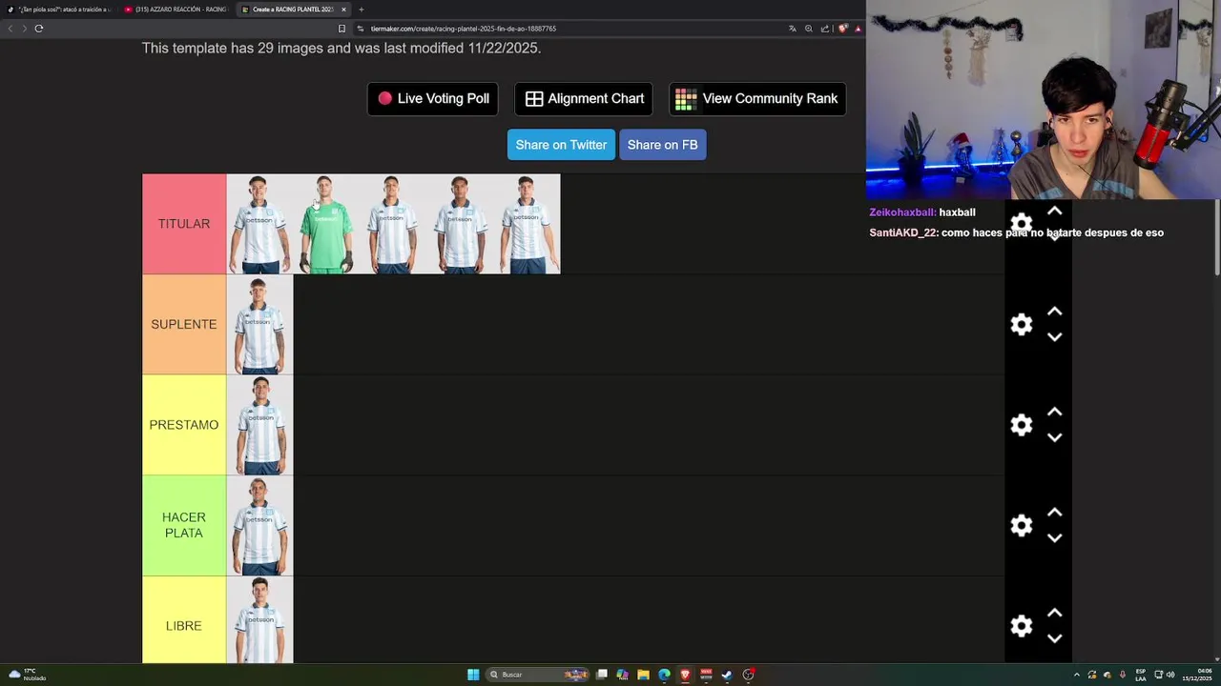
Task: Select the player image in LIBRE row
Action: tap(259, 620)
